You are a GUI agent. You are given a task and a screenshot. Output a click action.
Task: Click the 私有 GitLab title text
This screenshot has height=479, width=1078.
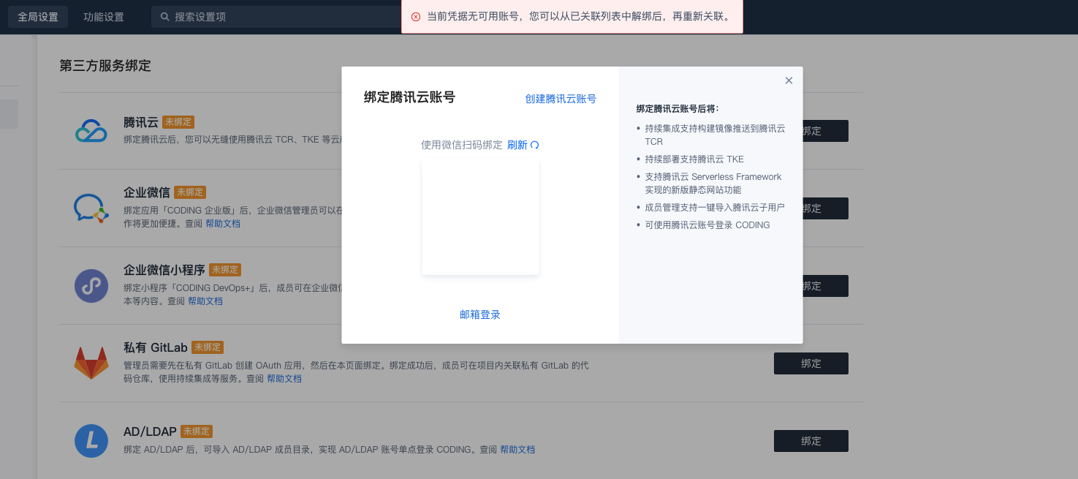(x=156, y=347)
